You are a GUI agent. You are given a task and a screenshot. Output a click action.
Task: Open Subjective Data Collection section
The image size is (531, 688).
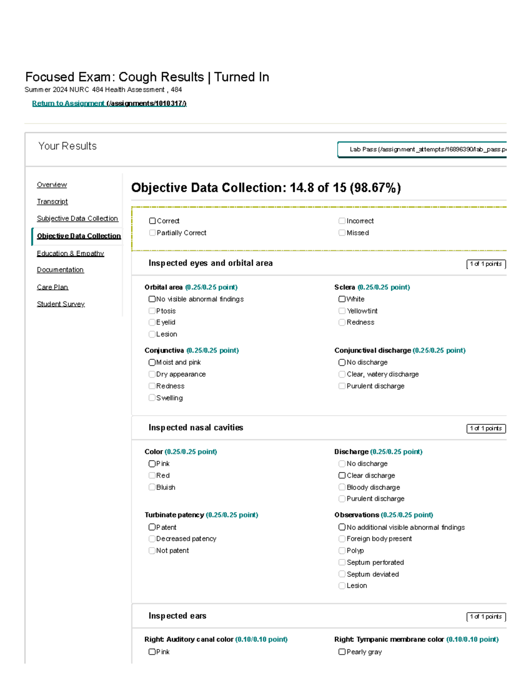click(x=77, y=218)
